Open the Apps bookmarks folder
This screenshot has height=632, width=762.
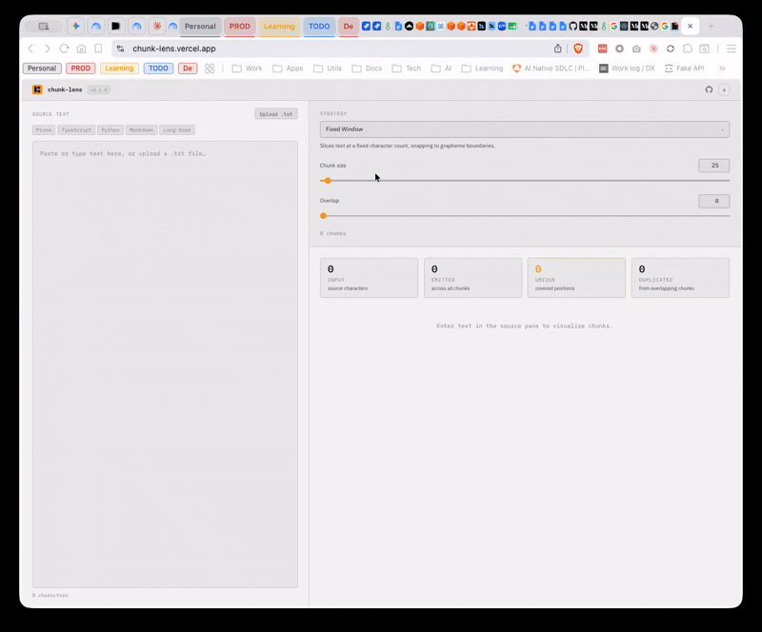pos(288,69)
